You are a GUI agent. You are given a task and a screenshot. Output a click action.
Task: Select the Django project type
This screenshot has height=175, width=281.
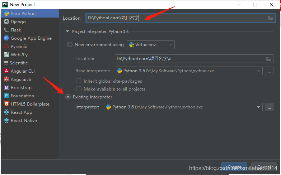[30, 21]
